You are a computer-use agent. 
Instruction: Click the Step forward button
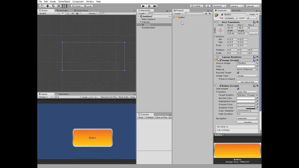click(x=155, y=6)
